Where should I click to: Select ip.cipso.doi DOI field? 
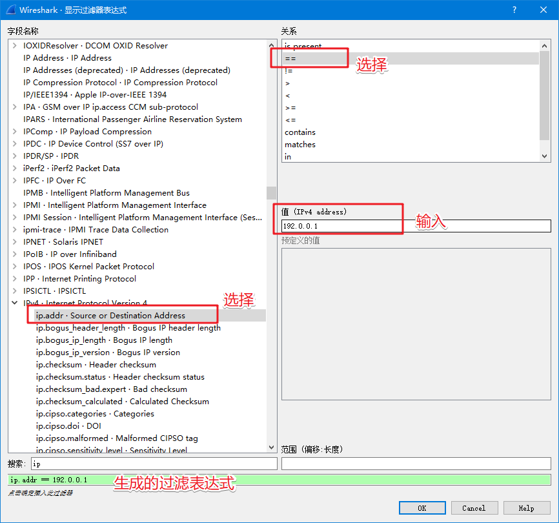click(68, 426)
